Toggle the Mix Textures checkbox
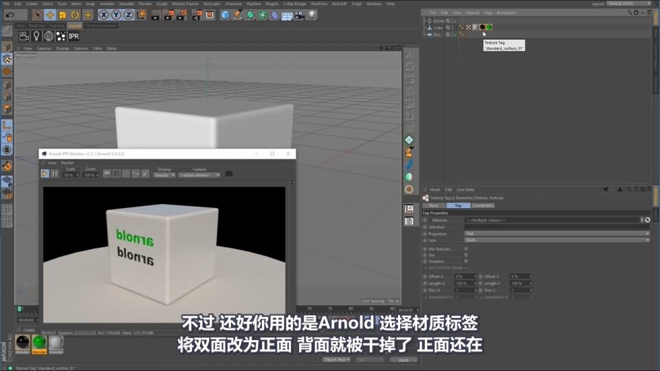 tap(466, 249)
